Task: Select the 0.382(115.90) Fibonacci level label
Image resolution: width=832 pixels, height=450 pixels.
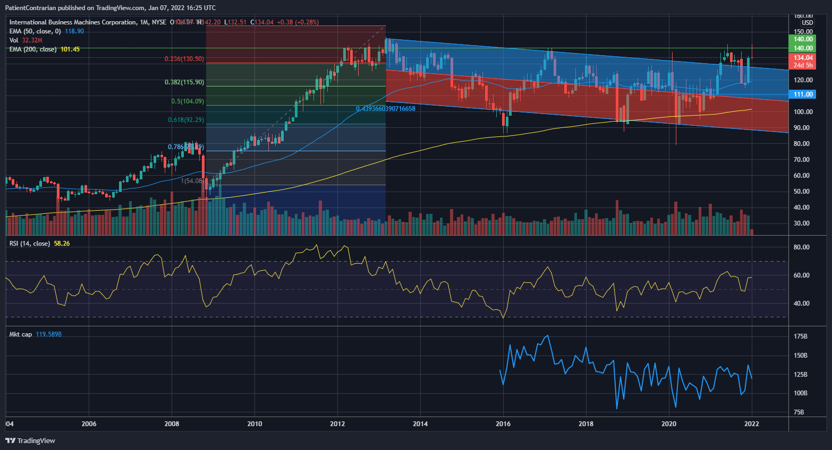Action: click(184, 82)
